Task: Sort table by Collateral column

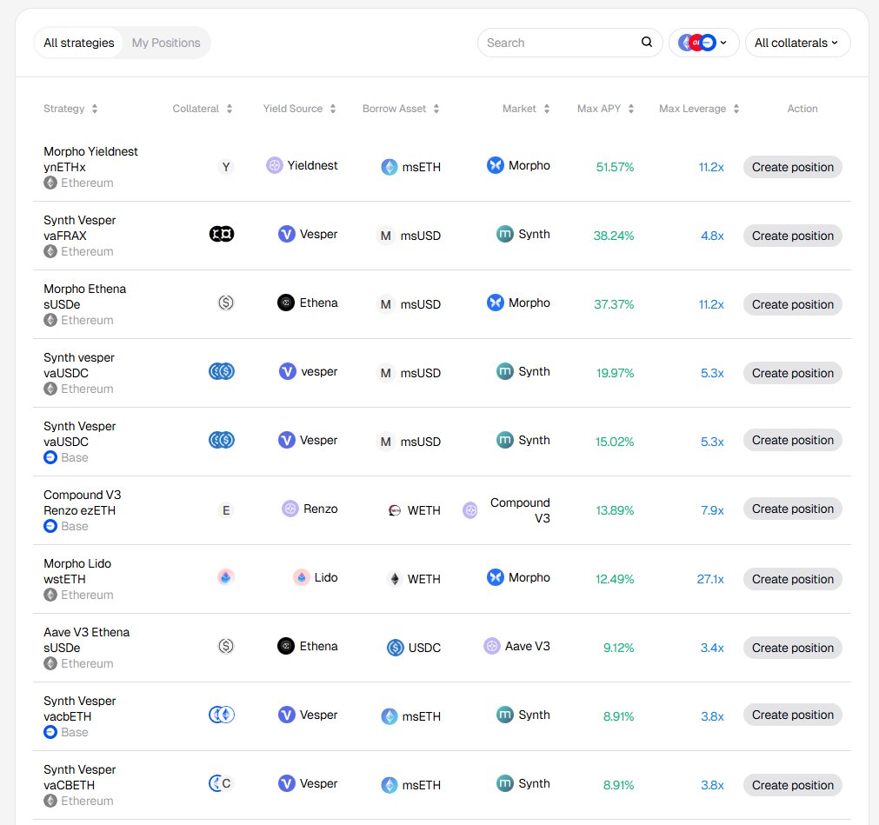Action: click(x=203, y=109)
